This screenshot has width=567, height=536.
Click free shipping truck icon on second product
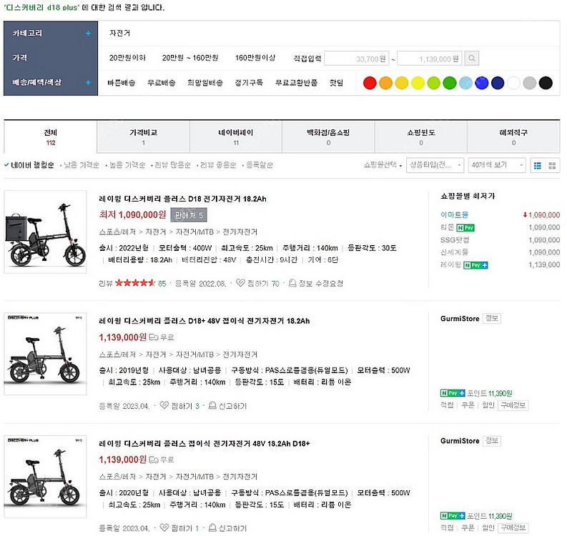(154, 337)
